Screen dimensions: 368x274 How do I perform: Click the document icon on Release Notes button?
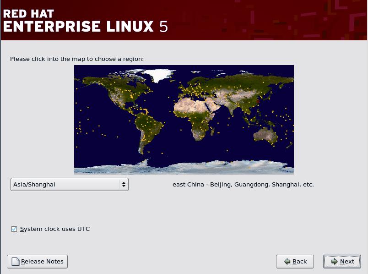point(16,262)
